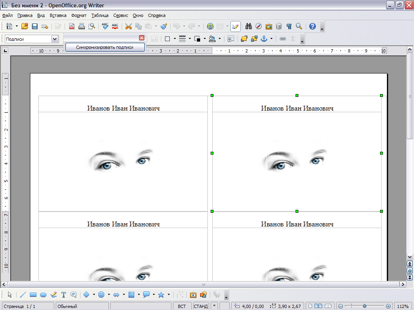This screenshot has height=310, width=414.
Task: Toggle selection mode СТАНД in status bar
Action: point(201,306)
